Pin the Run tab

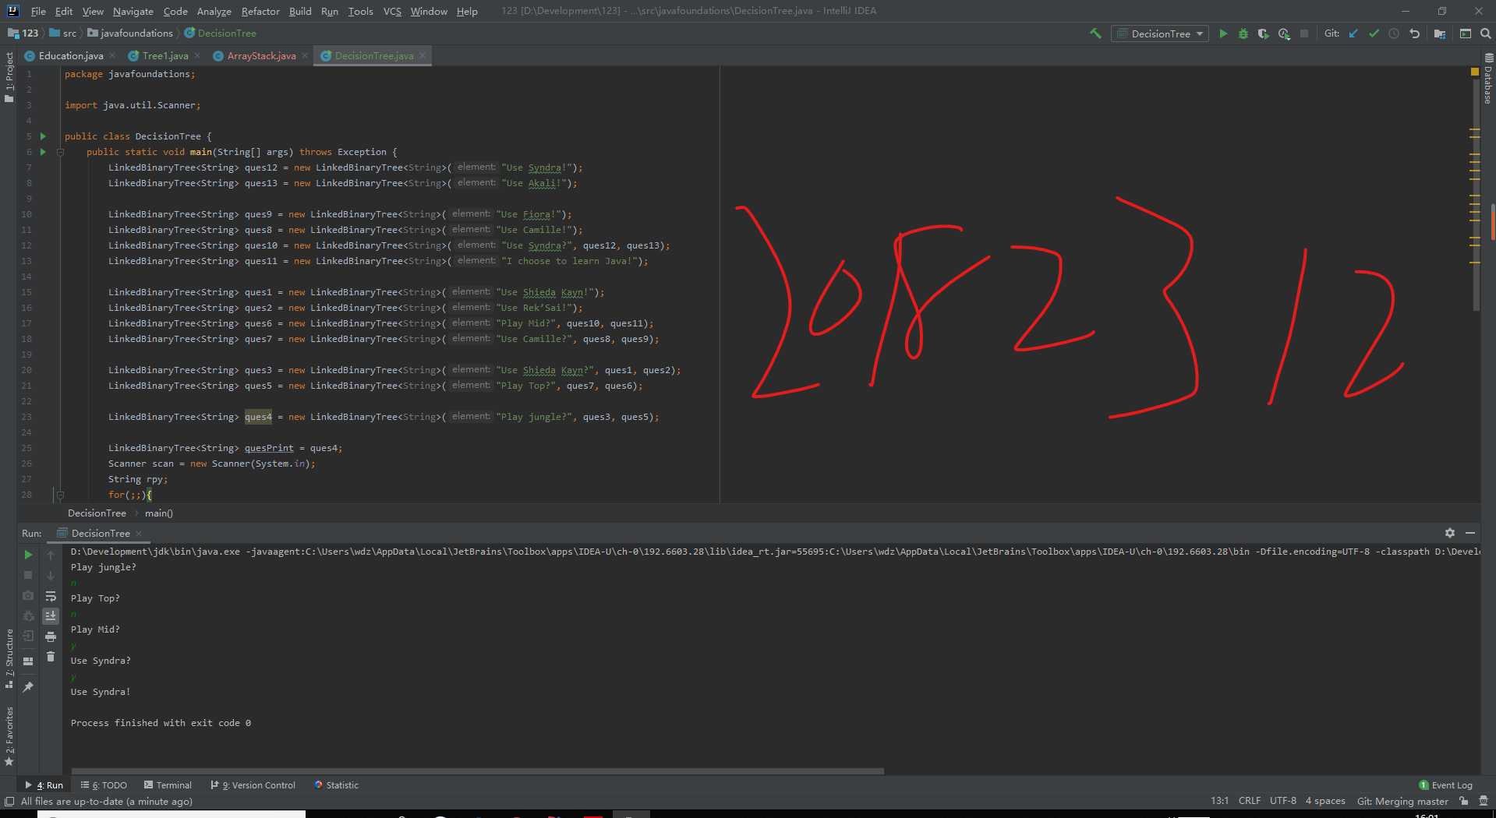coord(28,686)
